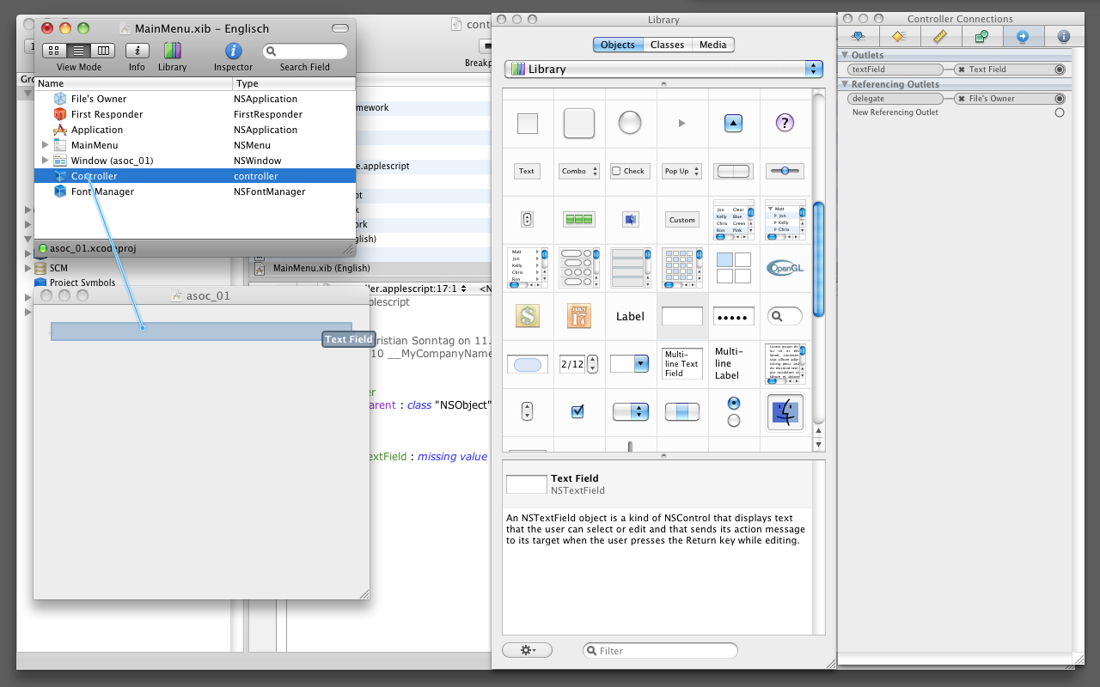Click the Library Filter search field

660,651
